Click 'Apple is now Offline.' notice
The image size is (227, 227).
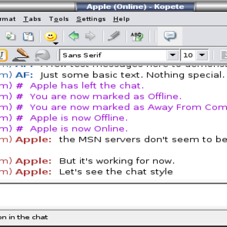tap(79, 118)
